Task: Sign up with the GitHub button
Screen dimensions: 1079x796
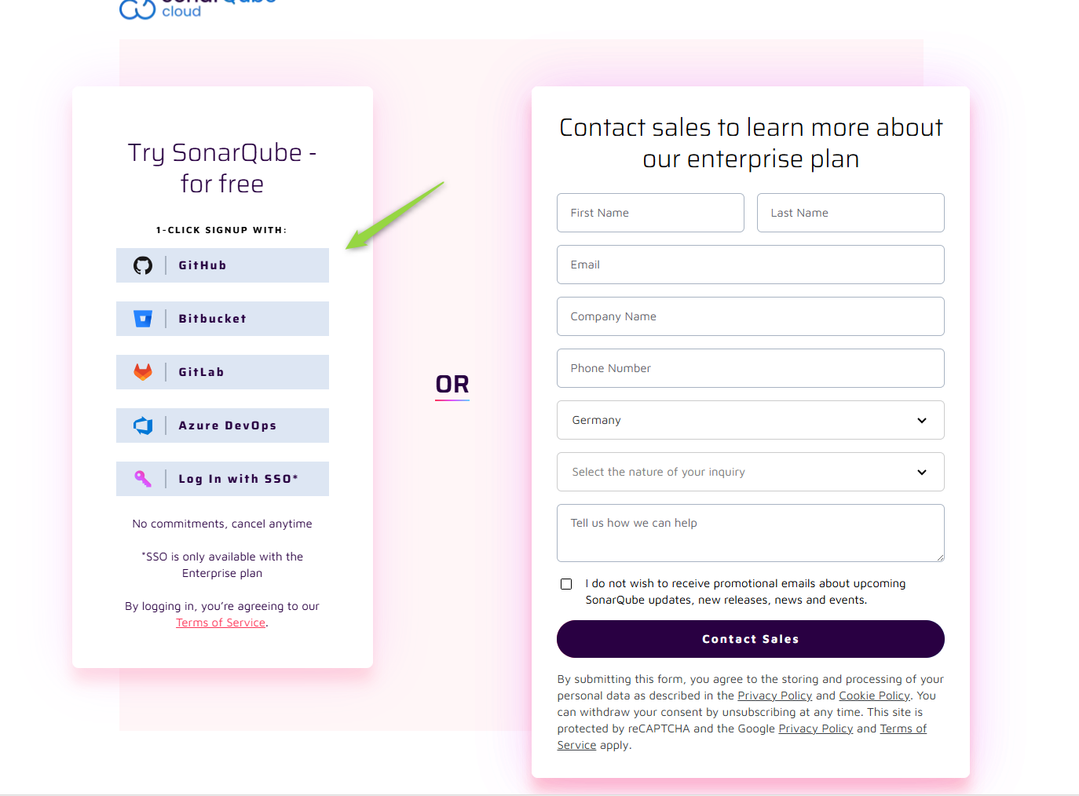Action: [222, 265]
